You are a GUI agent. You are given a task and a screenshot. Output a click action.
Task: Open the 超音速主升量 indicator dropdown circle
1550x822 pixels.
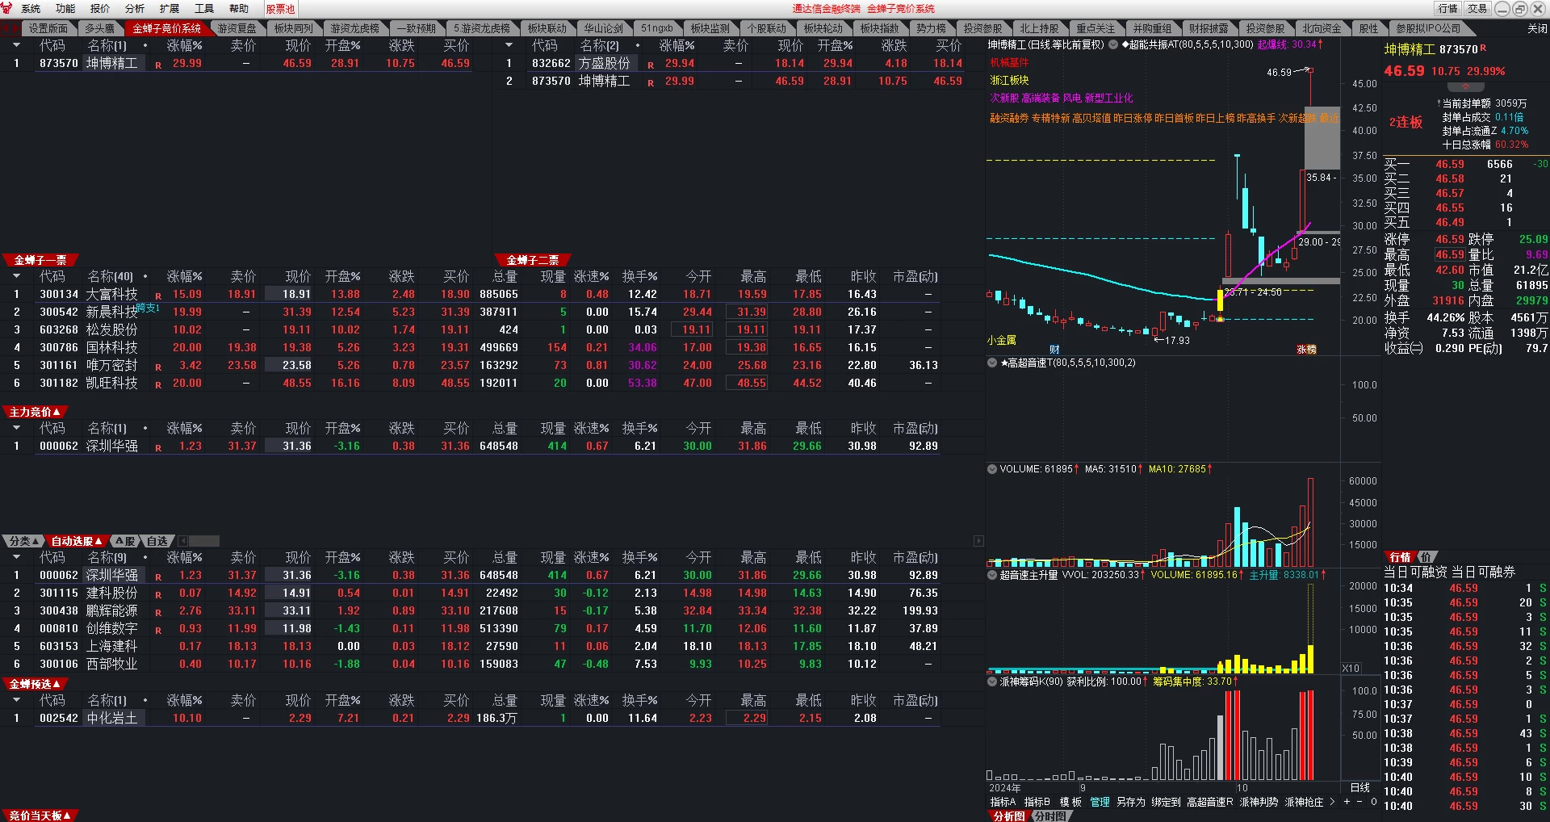click(x=992, y=575)
